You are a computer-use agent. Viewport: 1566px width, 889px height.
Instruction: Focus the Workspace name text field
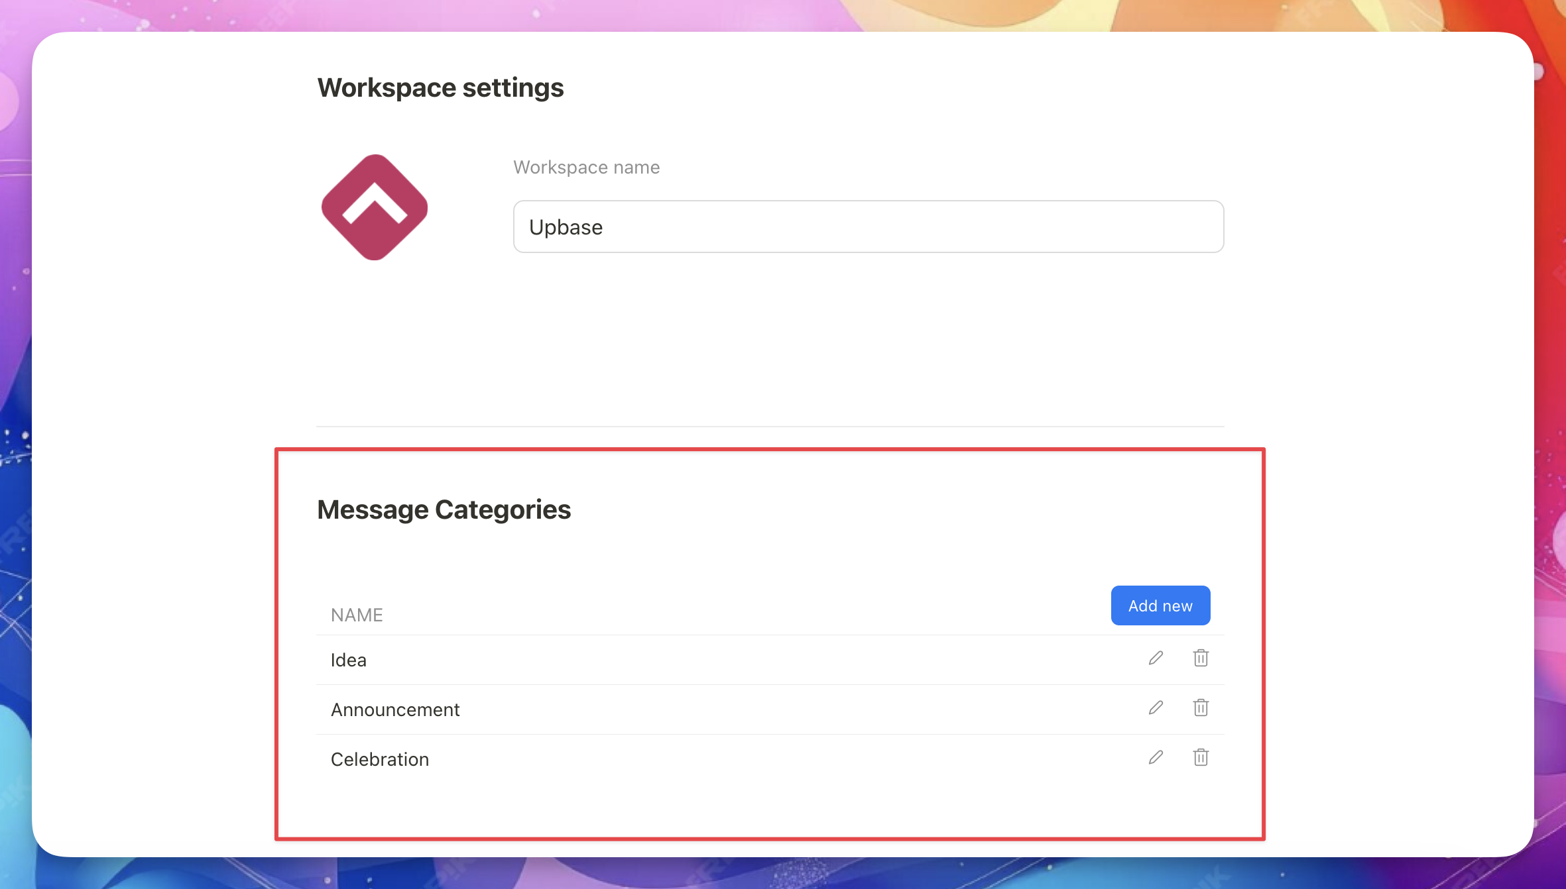click(868, 227)
